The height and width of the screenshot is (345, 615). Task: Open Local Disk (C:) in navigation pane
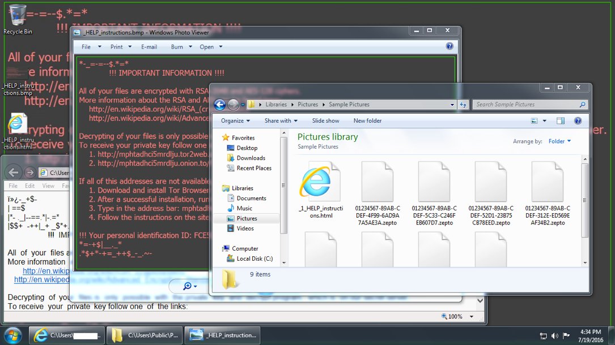[x=249, y=258]
